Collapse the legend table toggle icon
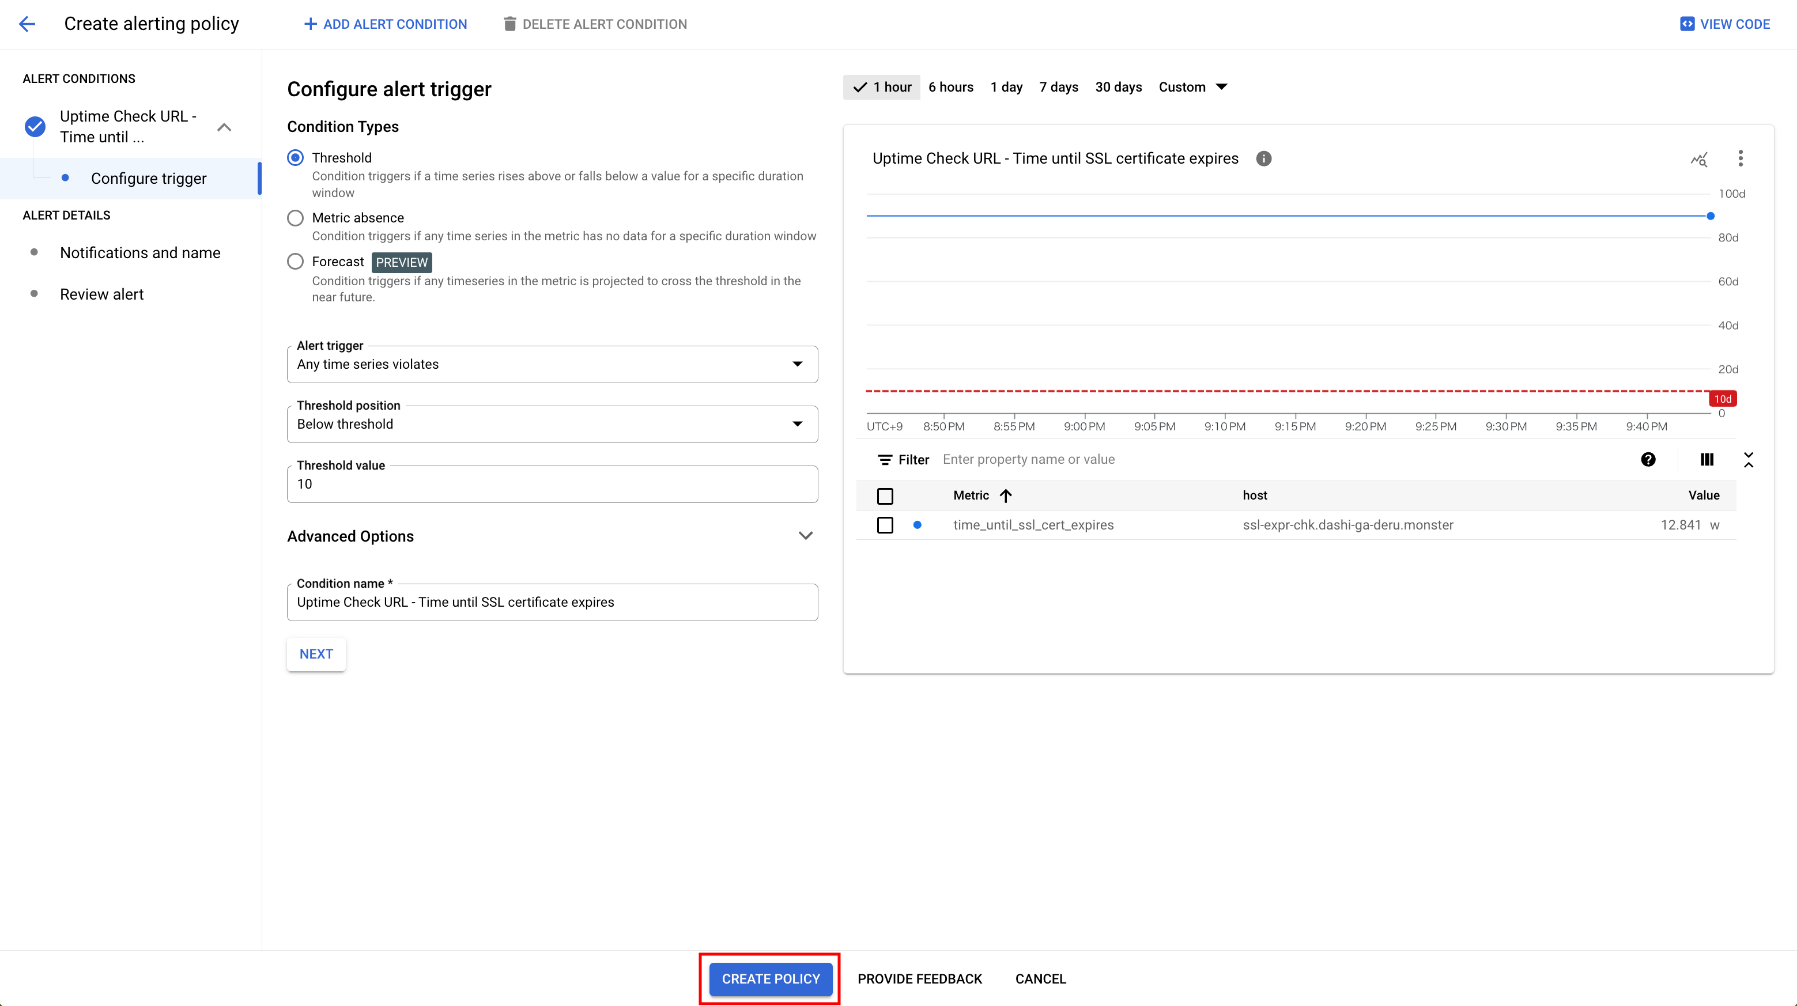 [1748, 459]
